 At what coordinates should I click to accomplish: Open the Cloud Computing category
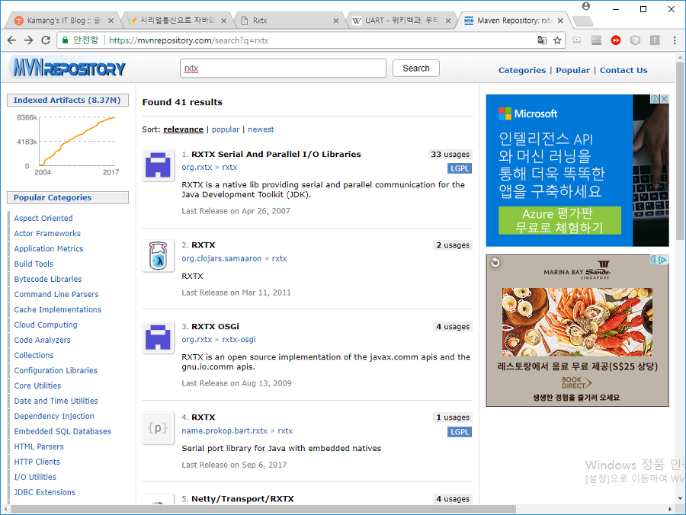(46, 325)
